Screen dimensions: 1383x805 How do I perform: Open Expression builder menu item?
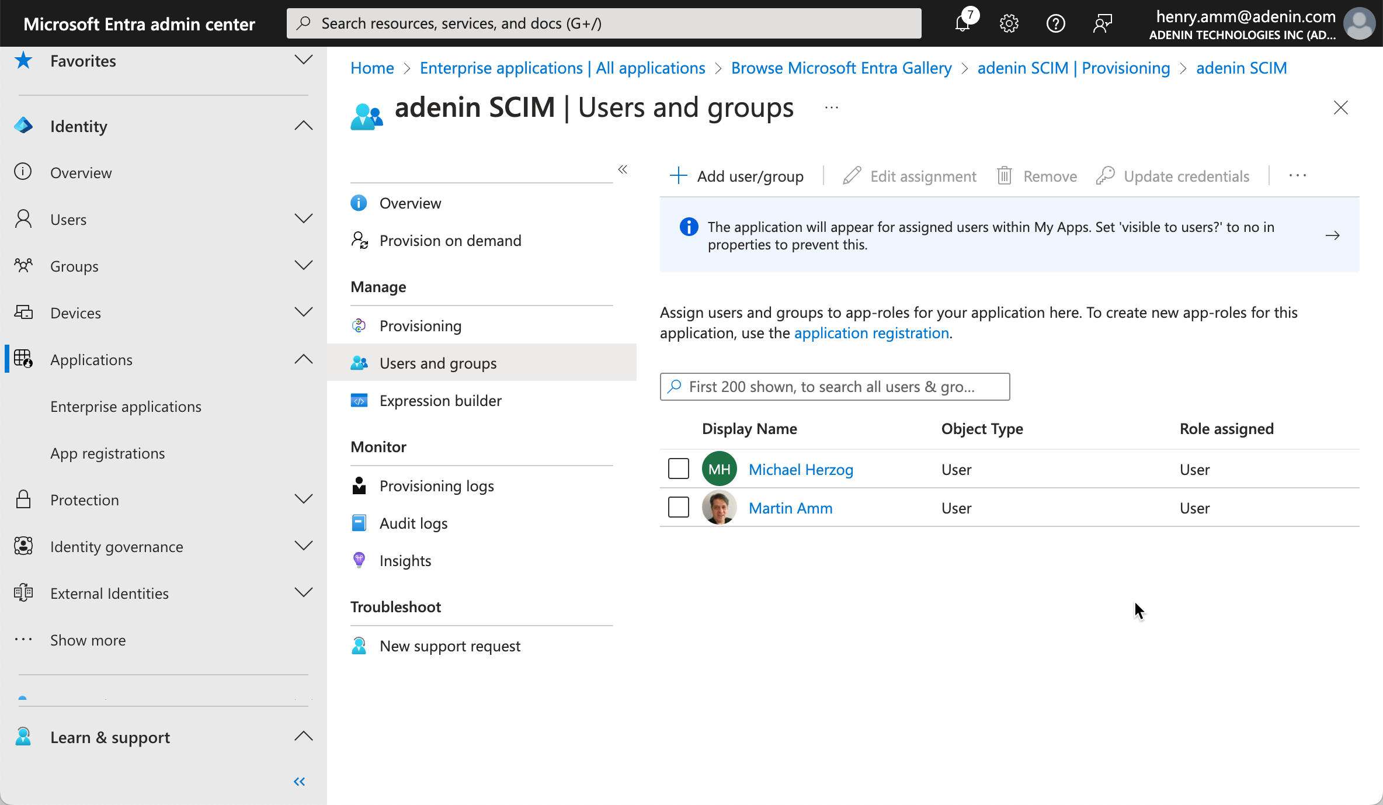coord(440,401)
